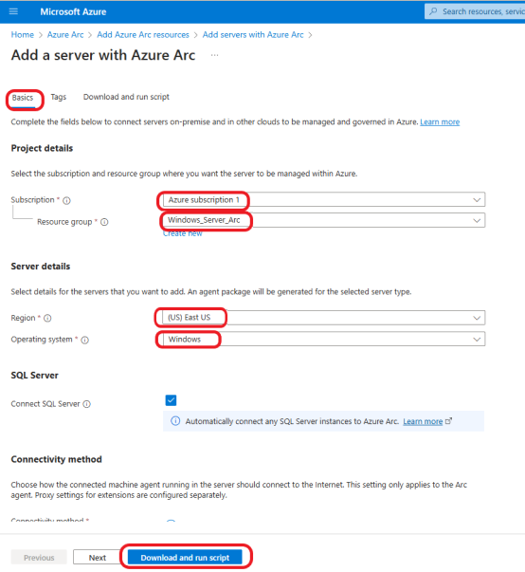Show Resource group info icon
The height and width of the screenshot is (572, 525).
tap(104, 222)
